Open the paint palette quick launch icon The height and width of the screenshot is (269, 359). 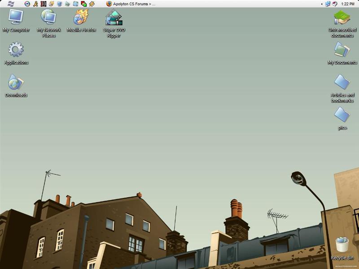(51, 4)
